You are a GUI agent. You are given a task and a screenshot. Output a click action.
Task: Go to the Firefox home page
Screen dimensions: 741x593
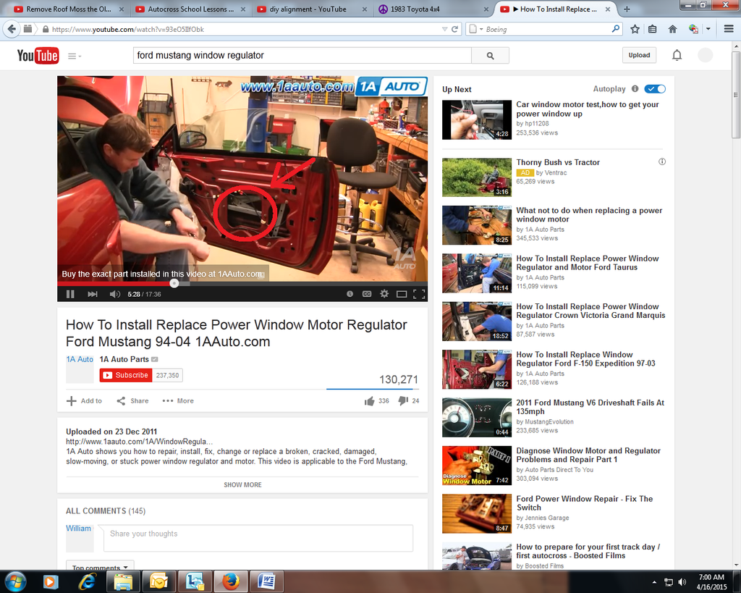(x=672, y=29)
